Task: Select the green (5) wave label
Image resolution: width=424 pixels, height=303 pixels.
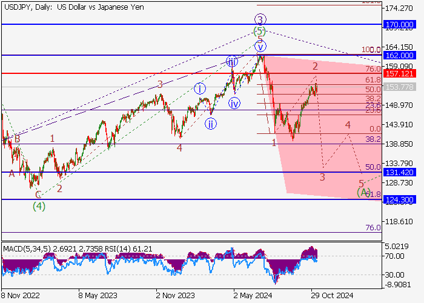Action: tap(260, 31)
